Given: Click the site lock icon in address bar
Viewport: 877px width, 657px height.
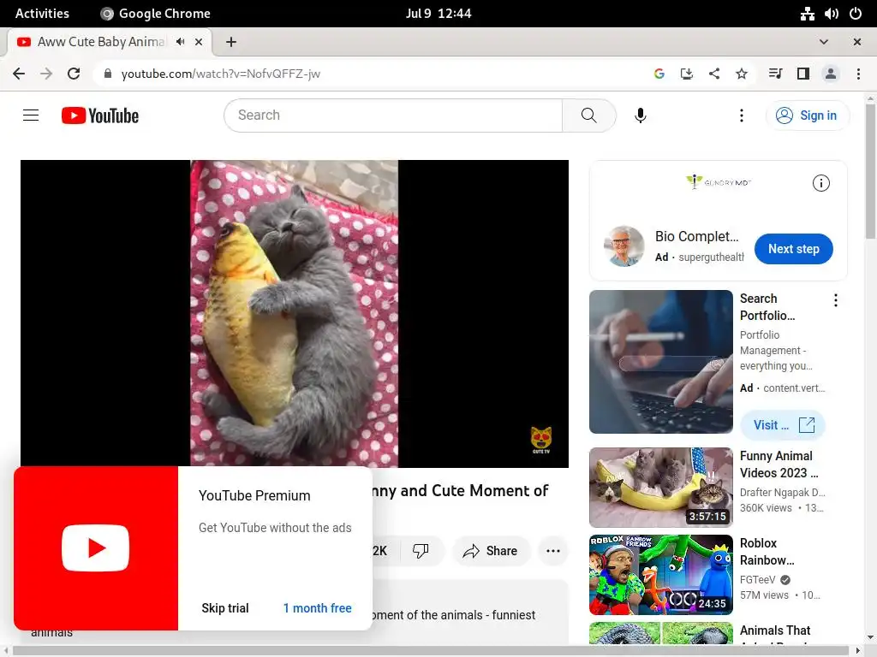Looking at the screenshot, I should coord(108,74).
